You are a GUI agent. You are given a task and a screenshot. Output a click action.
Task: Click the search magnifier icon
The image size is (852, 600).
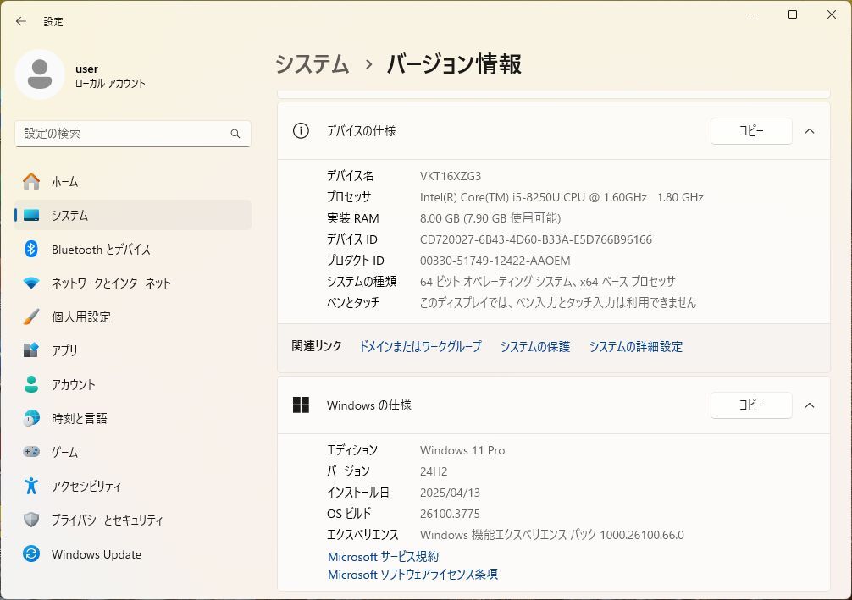(x=235, y=134)
